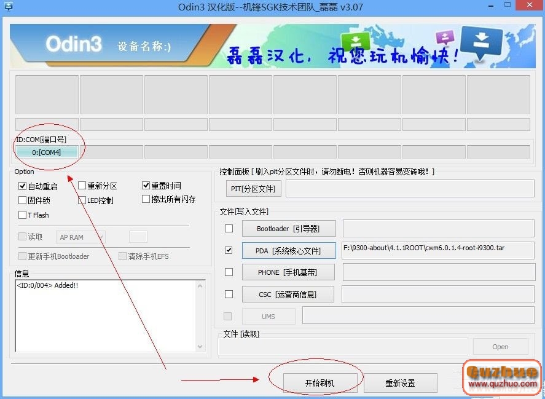Maximize the Odin3 window
The image size is (545, 399).
point(508,5)
